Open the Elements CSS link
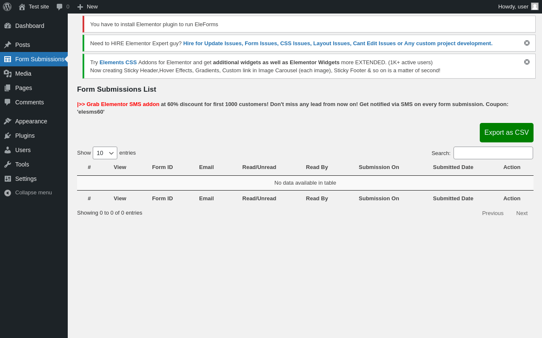The height and width of the screenshot is (338, 542). pyautogui.click(x=118, y=62)
